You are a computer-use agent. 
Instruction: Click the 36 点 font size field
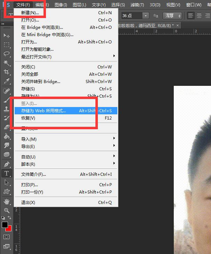click(x=132, y=16)
